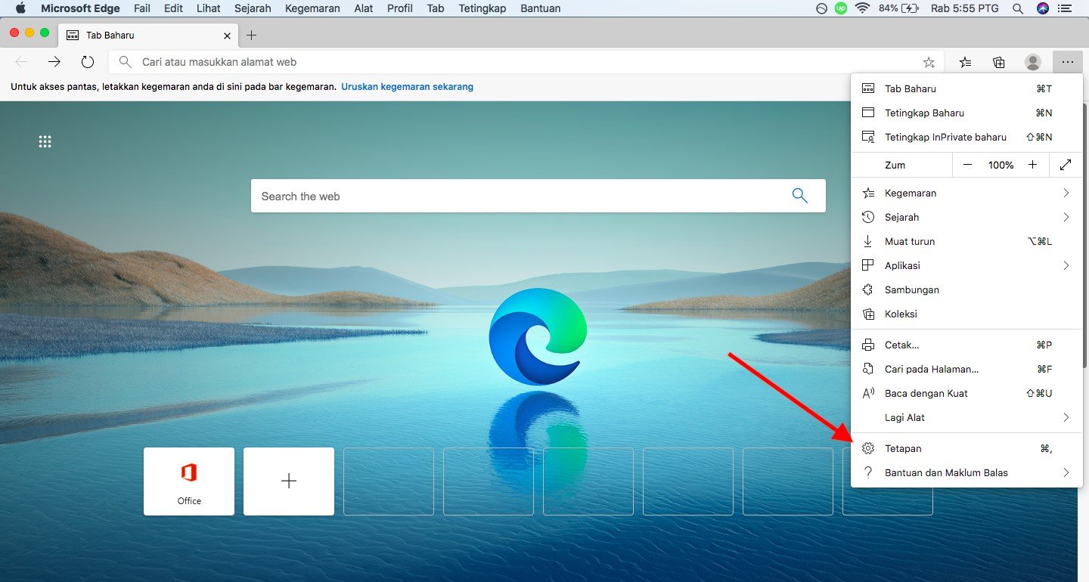This screenshot has width=1089, height=582.
Task: Click the full screen zoom icon
Action: 1066,165
